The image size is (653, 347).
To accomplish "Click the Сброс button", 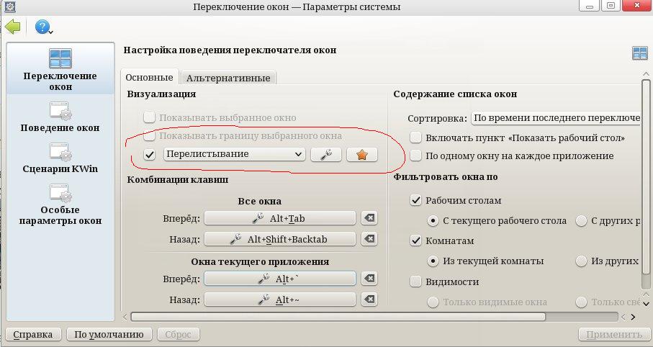I will coord(178,335).
